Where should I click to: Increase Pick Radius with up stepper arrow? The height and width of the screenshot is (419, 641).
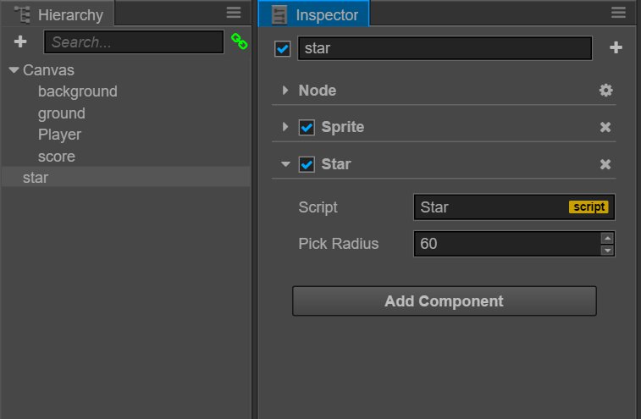(606, 239)
